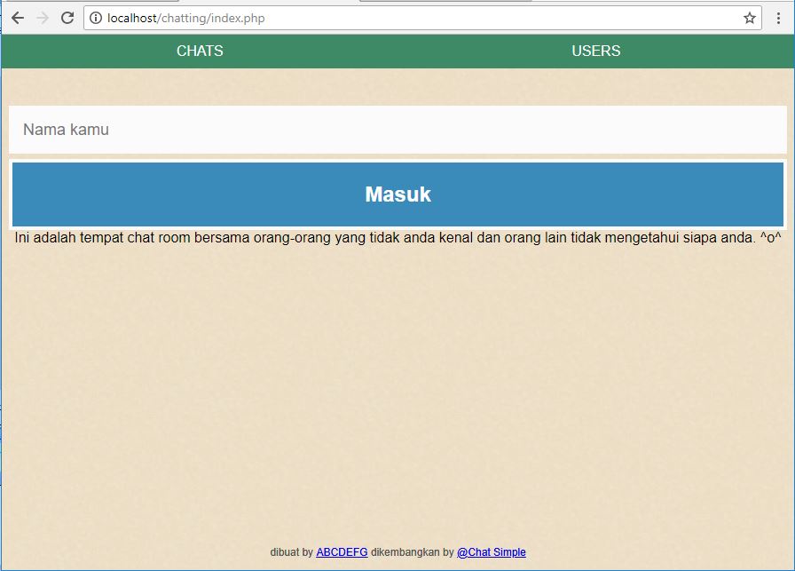Click the "dikembangkan by" footer text

[x=412, y=552]
